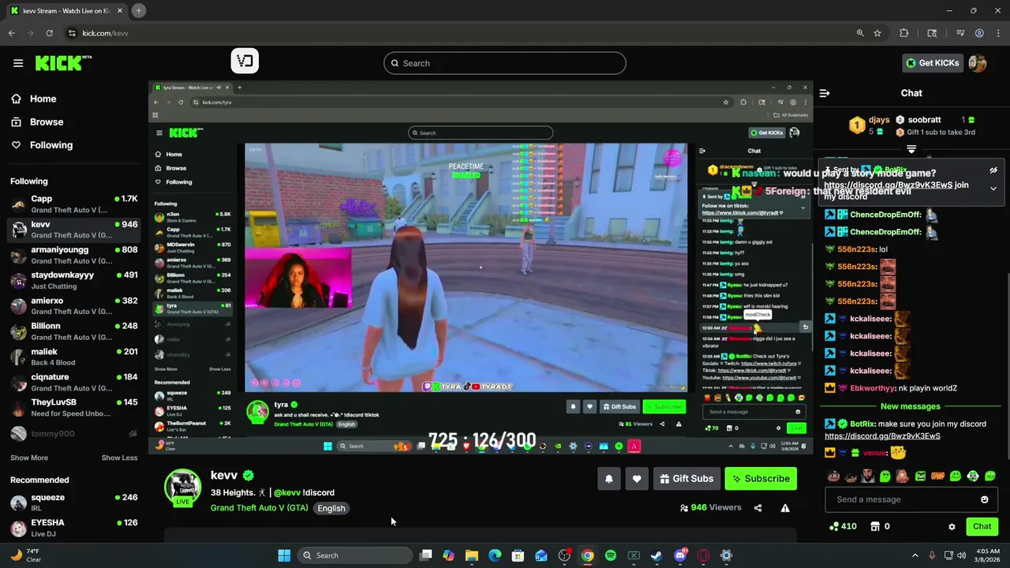
Task: Click in the Kick Search field
Action: (x=505, y=63)
